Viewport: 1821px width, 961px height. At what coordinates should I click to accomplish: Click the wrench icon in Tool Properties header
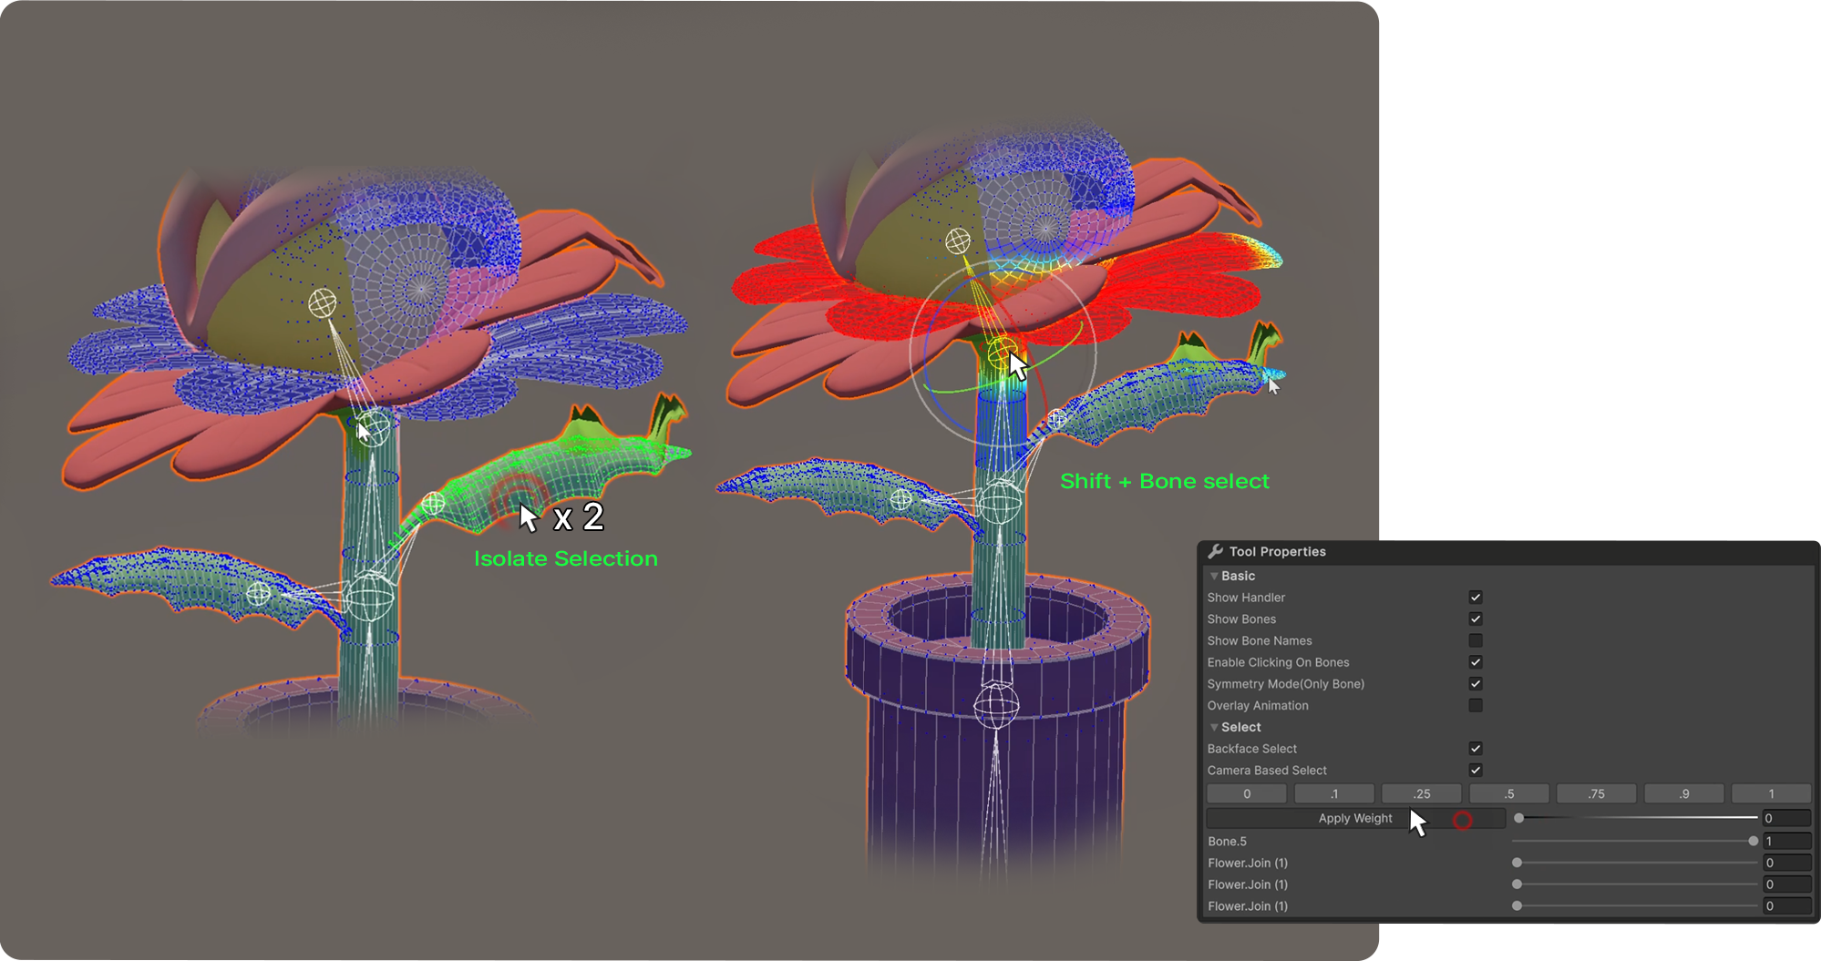(1215, 551)
